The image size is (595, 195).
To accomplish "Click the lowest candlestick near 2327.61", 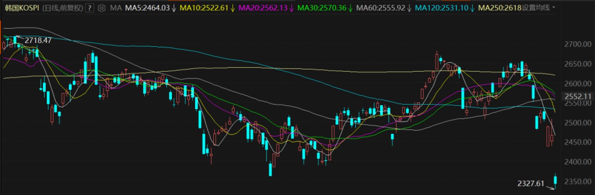I will coord(555,180).
